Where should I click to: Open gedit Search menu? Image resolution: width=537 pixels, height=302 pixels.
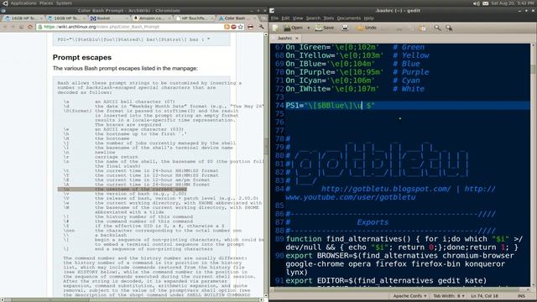tap(313, 18)
